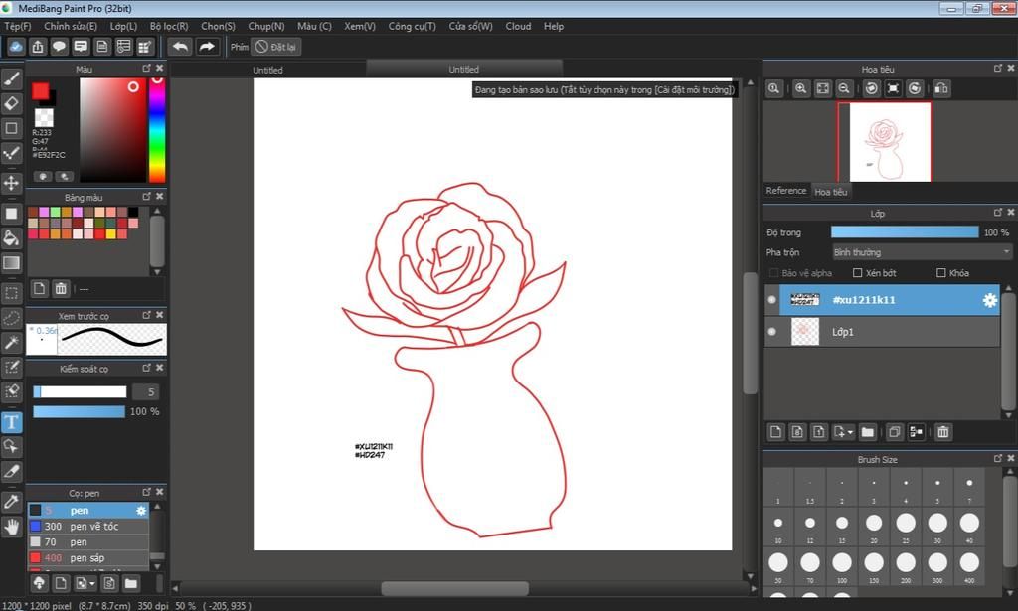Viewport: 1018px width, 611px height.
Task: Open gear settings for pen brush
Action: [141, 511]
